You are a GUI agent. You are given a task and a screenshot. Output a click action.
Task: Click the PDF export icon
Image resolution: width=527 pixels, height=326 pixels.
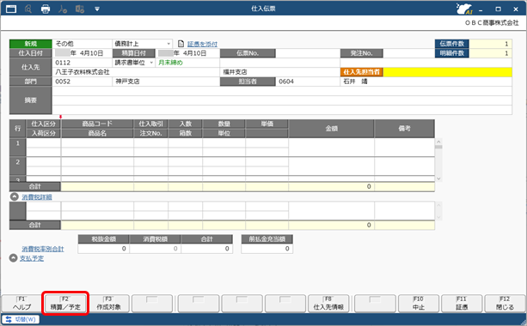63,9
